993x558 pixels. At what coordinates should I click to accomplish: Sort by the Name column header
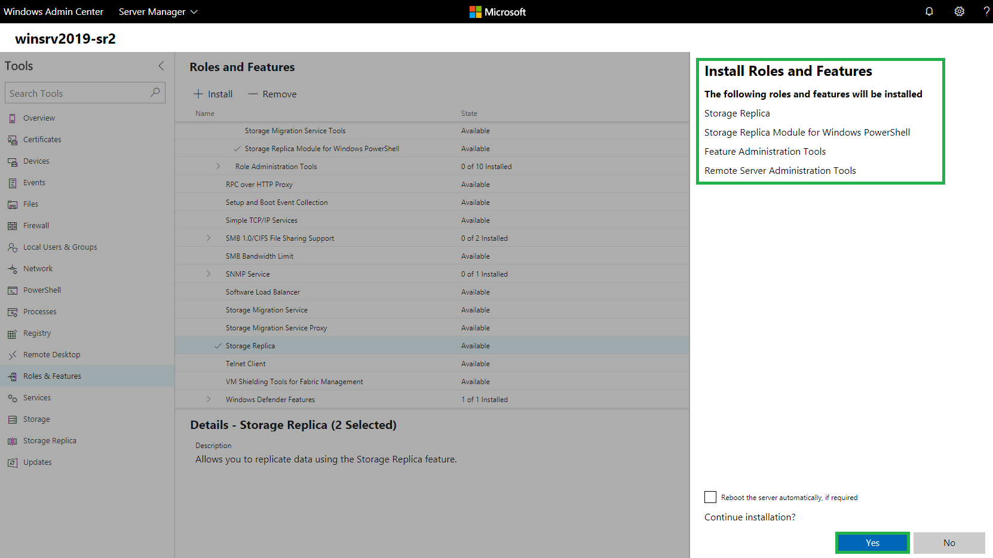205,114
